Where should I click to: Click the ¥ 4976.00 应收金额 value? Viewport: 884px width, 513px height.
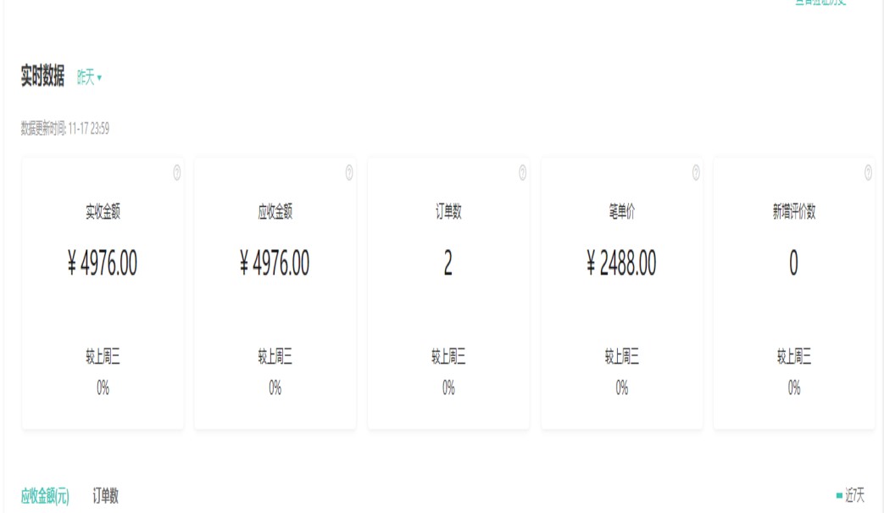click(275, 265)
